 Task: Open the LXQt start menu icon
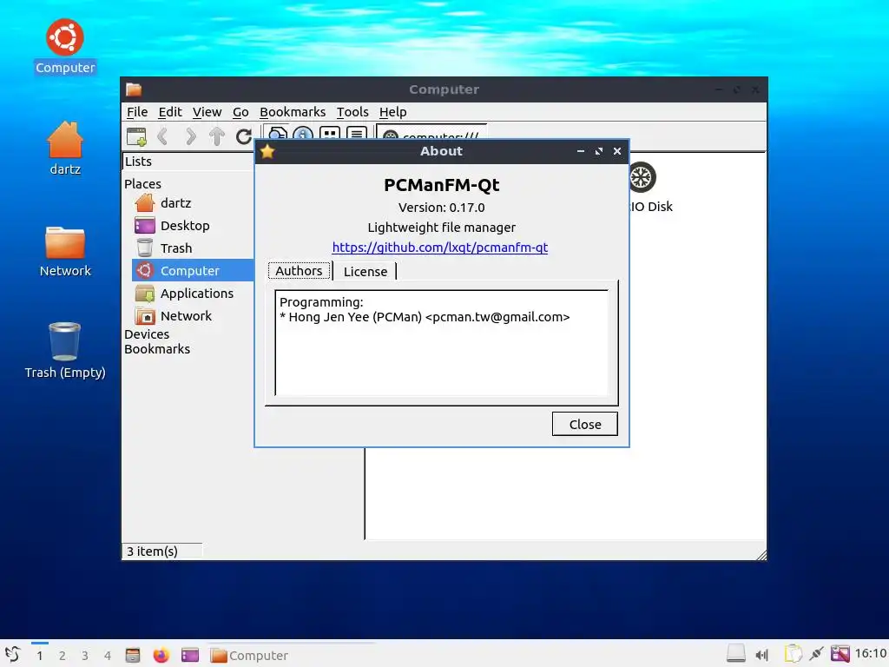pos(12,655)
